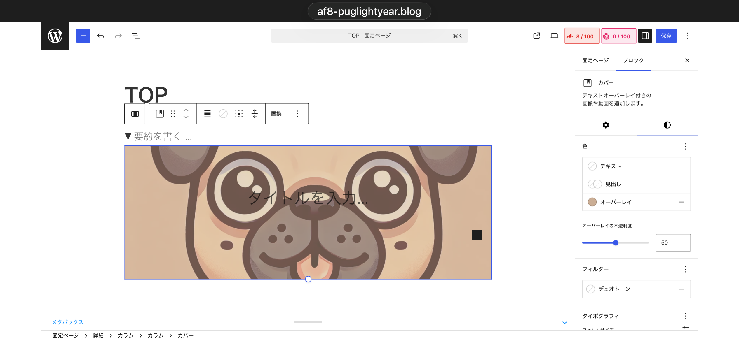Click the af8-puglightyear.blog address pill

369,11
